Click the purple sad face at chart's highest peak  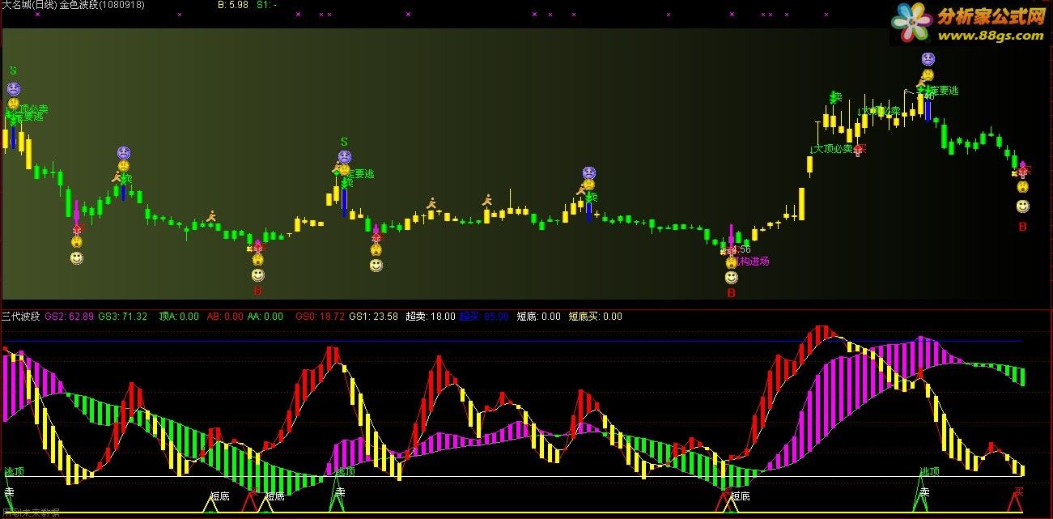coord(928,59)
